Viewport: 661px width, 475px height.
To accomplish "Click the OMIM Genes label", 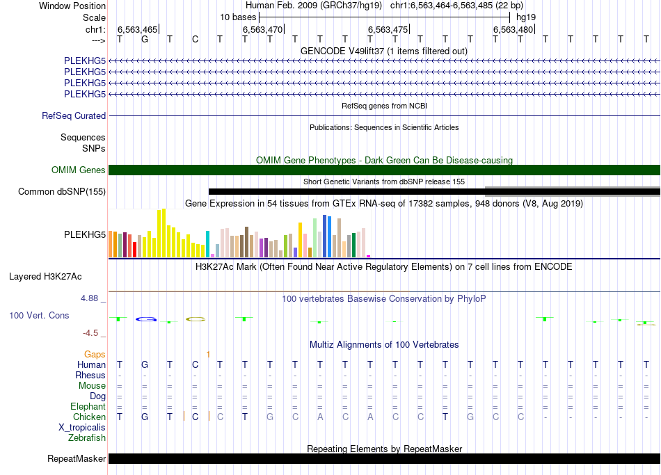I will pyautogui.click(x=79, y=170).
